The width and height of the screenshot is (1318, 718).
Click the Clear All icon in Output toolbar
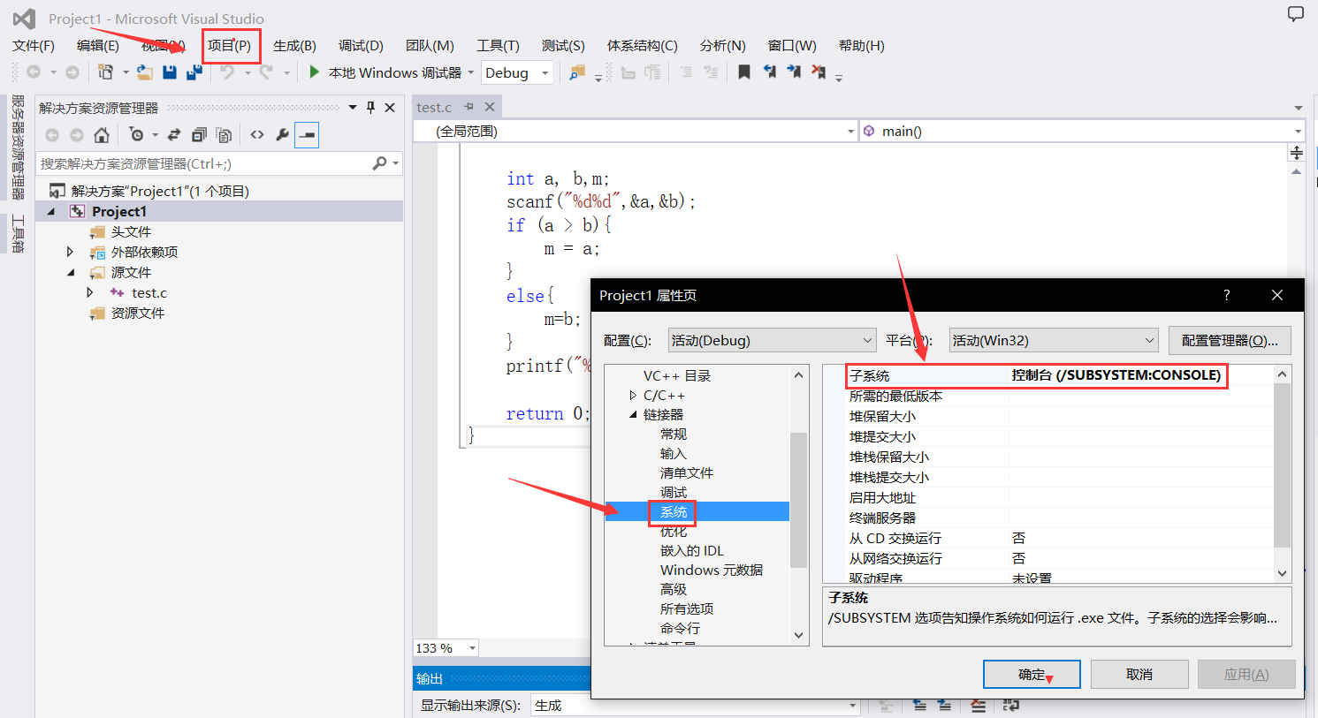pyautogui.click(x=978, y=706)
